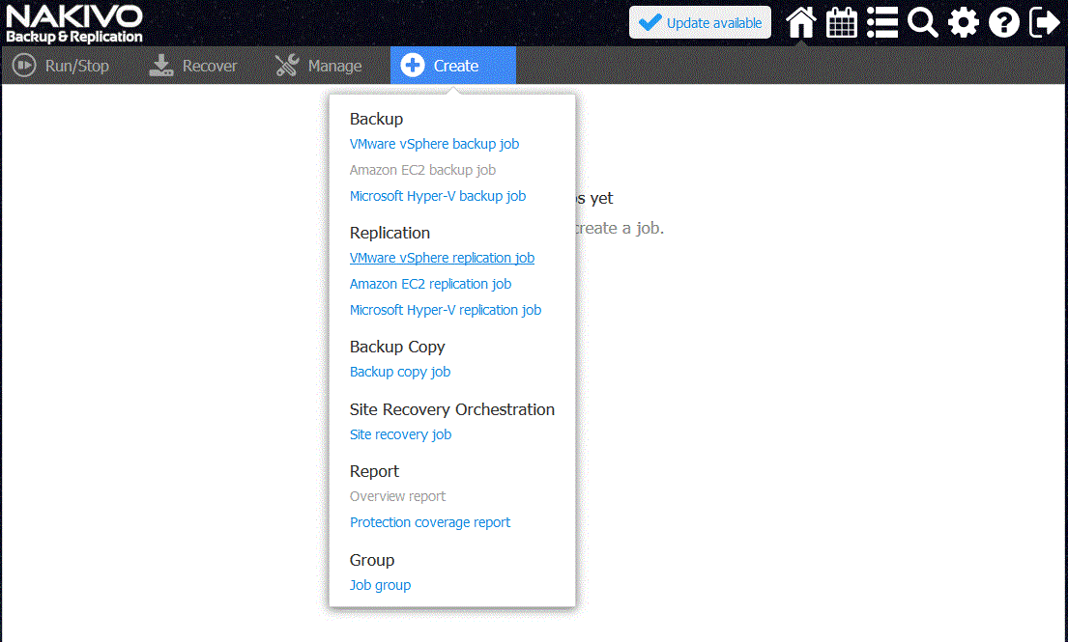Viewport: 1068px width, 642px height.
Task: Click the Recover download icon
Action: pyautogui.click(x=161, y=66)
